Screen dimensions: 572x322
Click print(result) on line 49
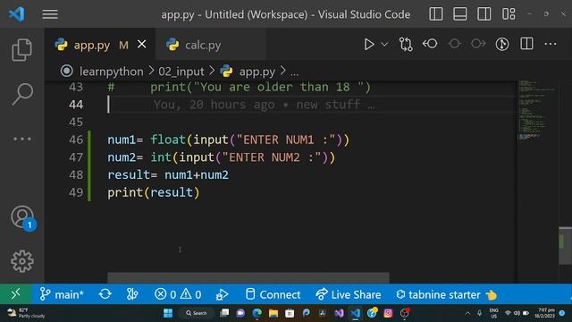153,192
